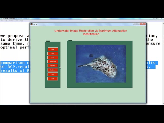Screen dimensions: 164x123
Task: Click highlighted 'of DCP,resul' text in Notepad
Action: pyautogui.click(x=15, y=67)
